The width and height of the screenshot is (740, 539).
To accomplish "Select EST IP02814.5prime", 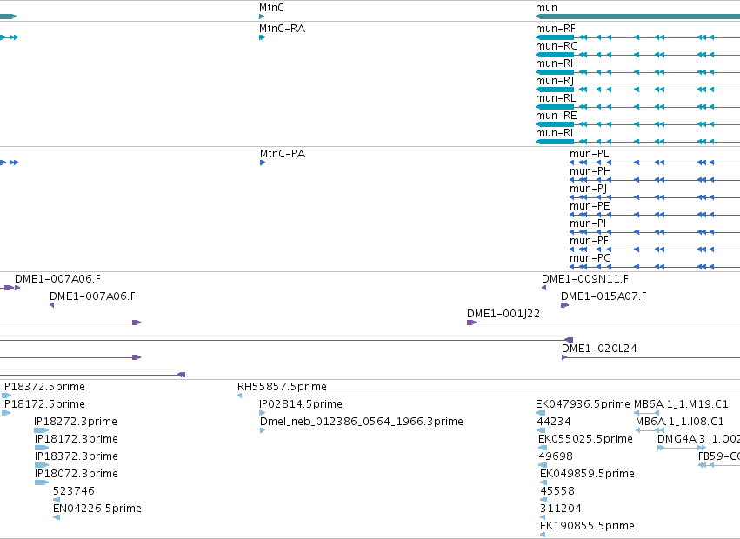I will (x=301, y=404).
